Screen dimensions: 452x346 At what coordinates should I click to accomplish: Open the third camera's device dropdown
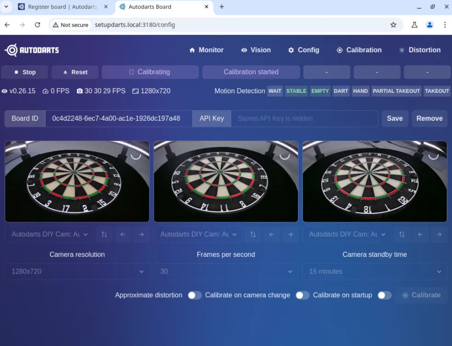click(347, 234)
